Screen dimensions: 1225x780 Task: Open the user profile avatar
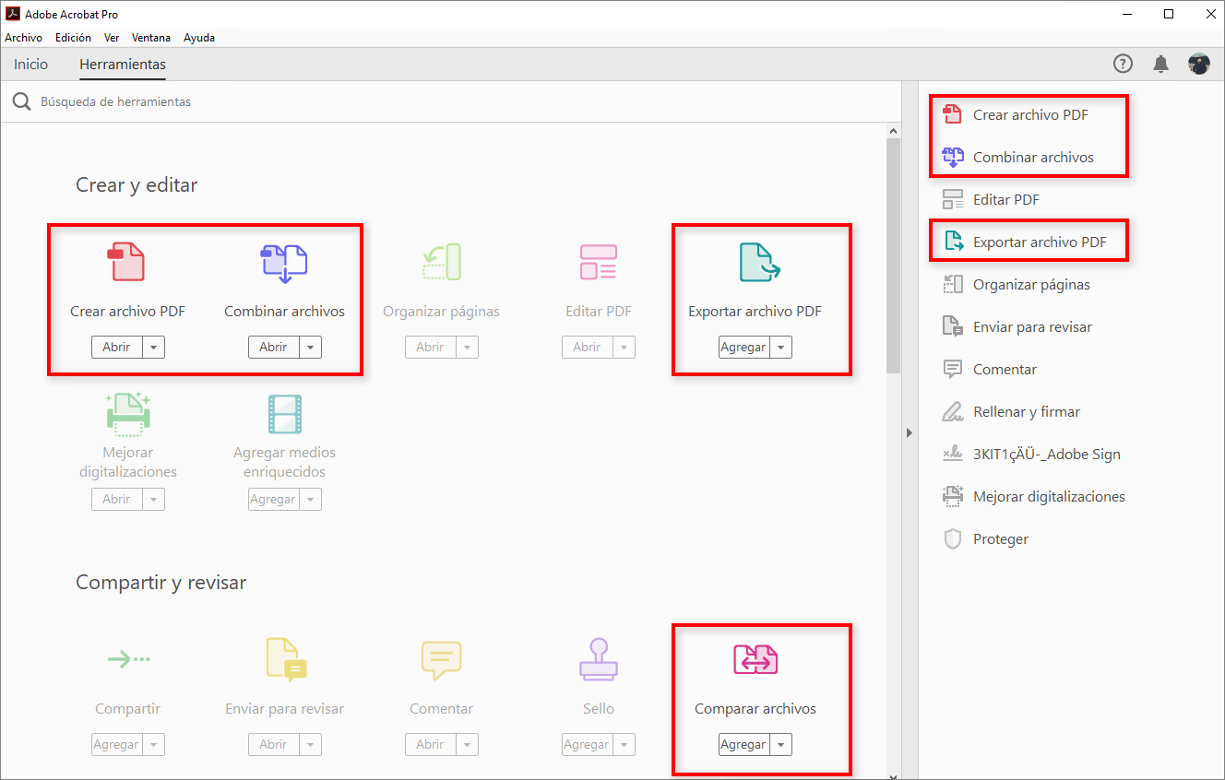point(1199,64)
